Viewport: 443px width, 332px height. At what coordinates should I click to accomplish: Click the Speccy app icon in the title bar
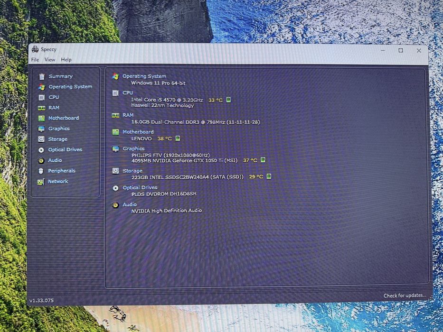pyautogui.click(x=35, y=49)
